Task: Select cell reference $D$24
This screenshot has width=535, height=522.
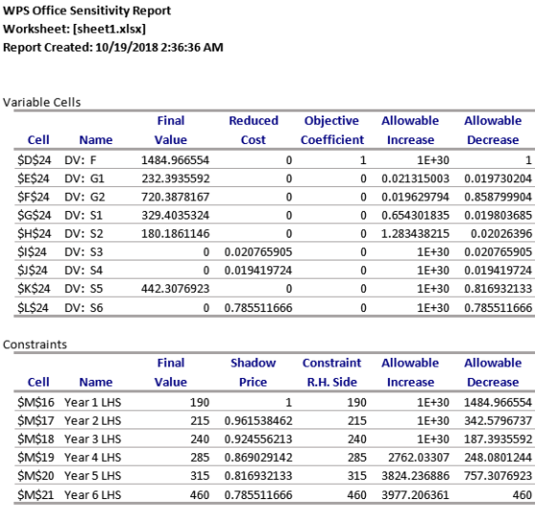Action: point(34,160)
